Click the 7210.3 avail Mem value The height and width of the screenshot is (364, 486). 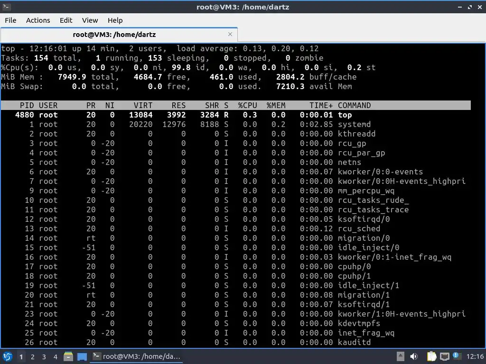point(290,86)
